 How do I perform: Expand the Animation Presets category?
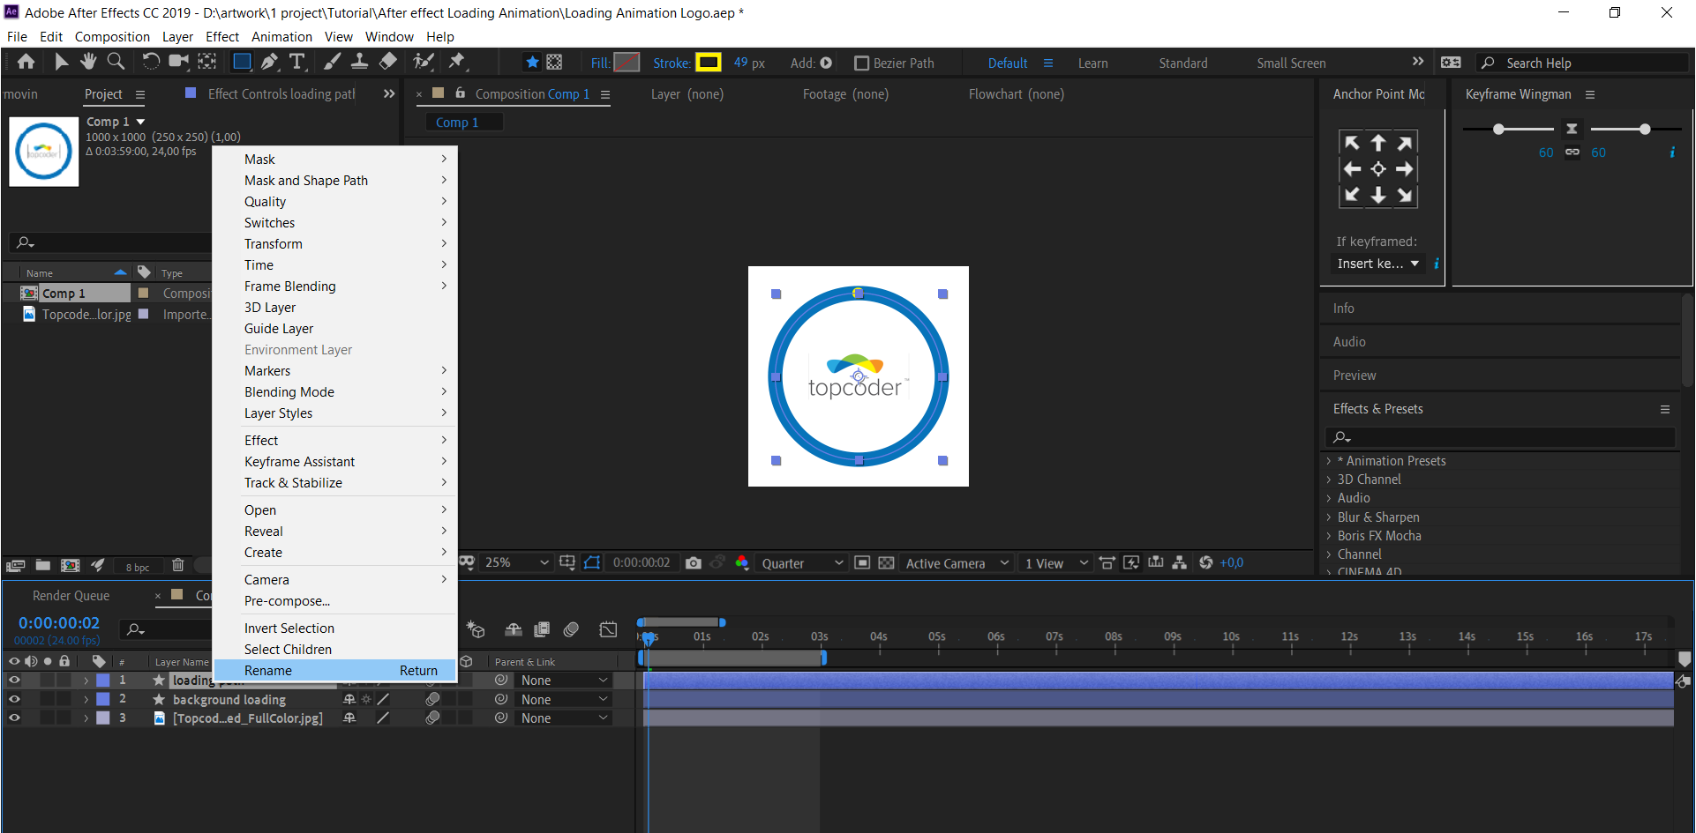coord(1328,461)
